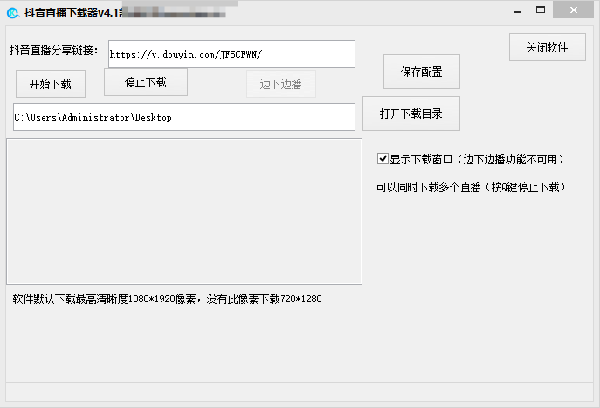The width and height of the screenshot is (600, 408).
Task: Click the 开始下载 button
Action: pos(51,85)
